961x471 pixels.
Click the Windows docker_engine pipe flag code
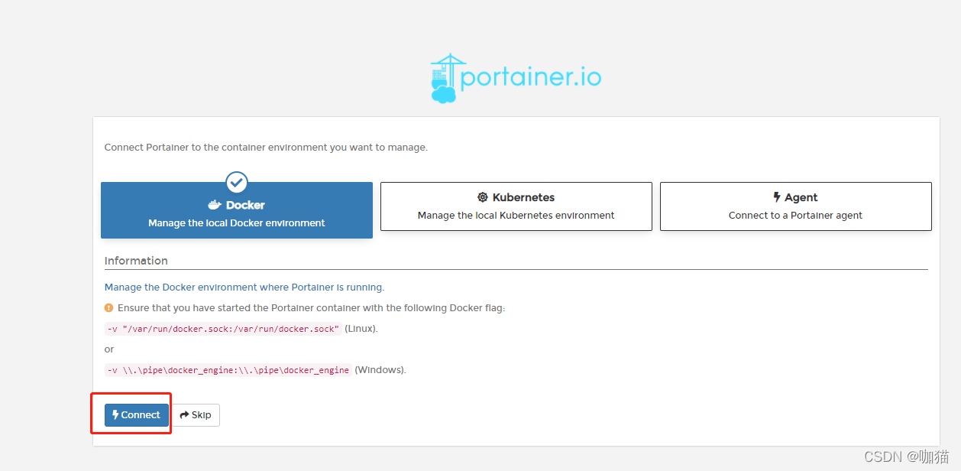(228, 370)
